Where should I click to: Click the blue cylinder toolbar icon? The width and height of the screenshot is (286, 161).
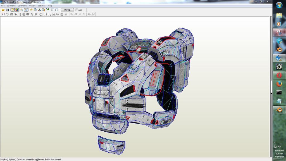pos(35,10)
